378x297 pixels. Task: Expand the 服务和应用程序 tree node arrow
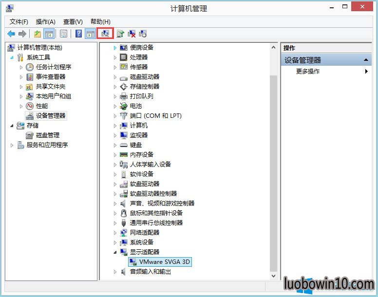pyautogui.click(x=12, y=145)
